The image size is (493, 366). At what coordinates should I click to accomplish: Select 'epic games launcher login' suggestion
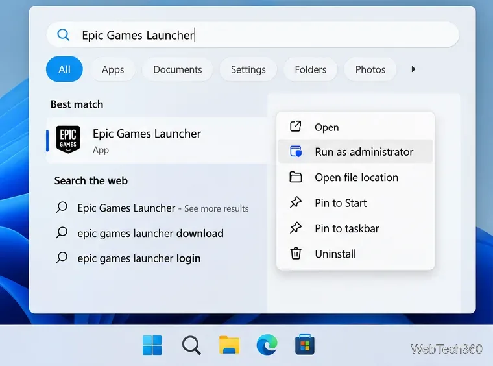click(x=128, y=258)
